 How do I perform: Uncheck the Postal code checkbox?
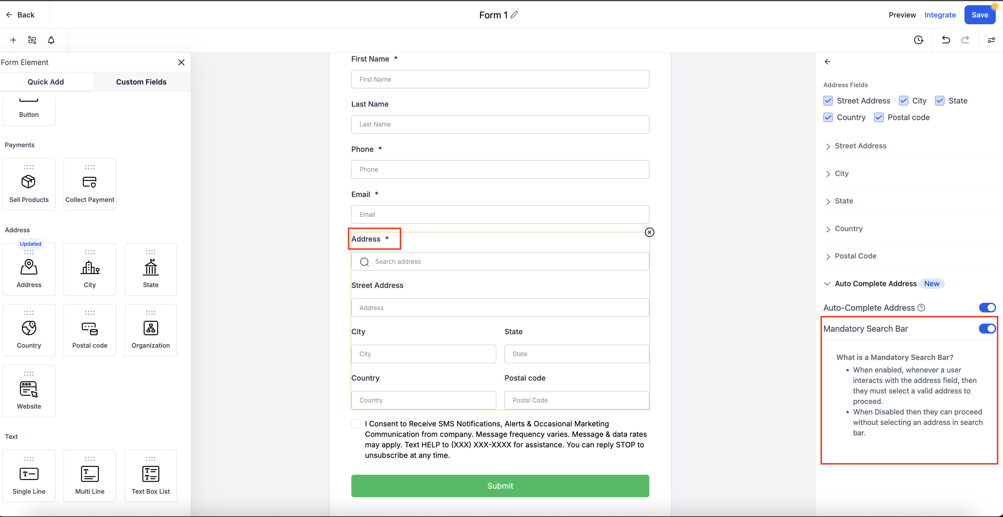coord(879,117)
